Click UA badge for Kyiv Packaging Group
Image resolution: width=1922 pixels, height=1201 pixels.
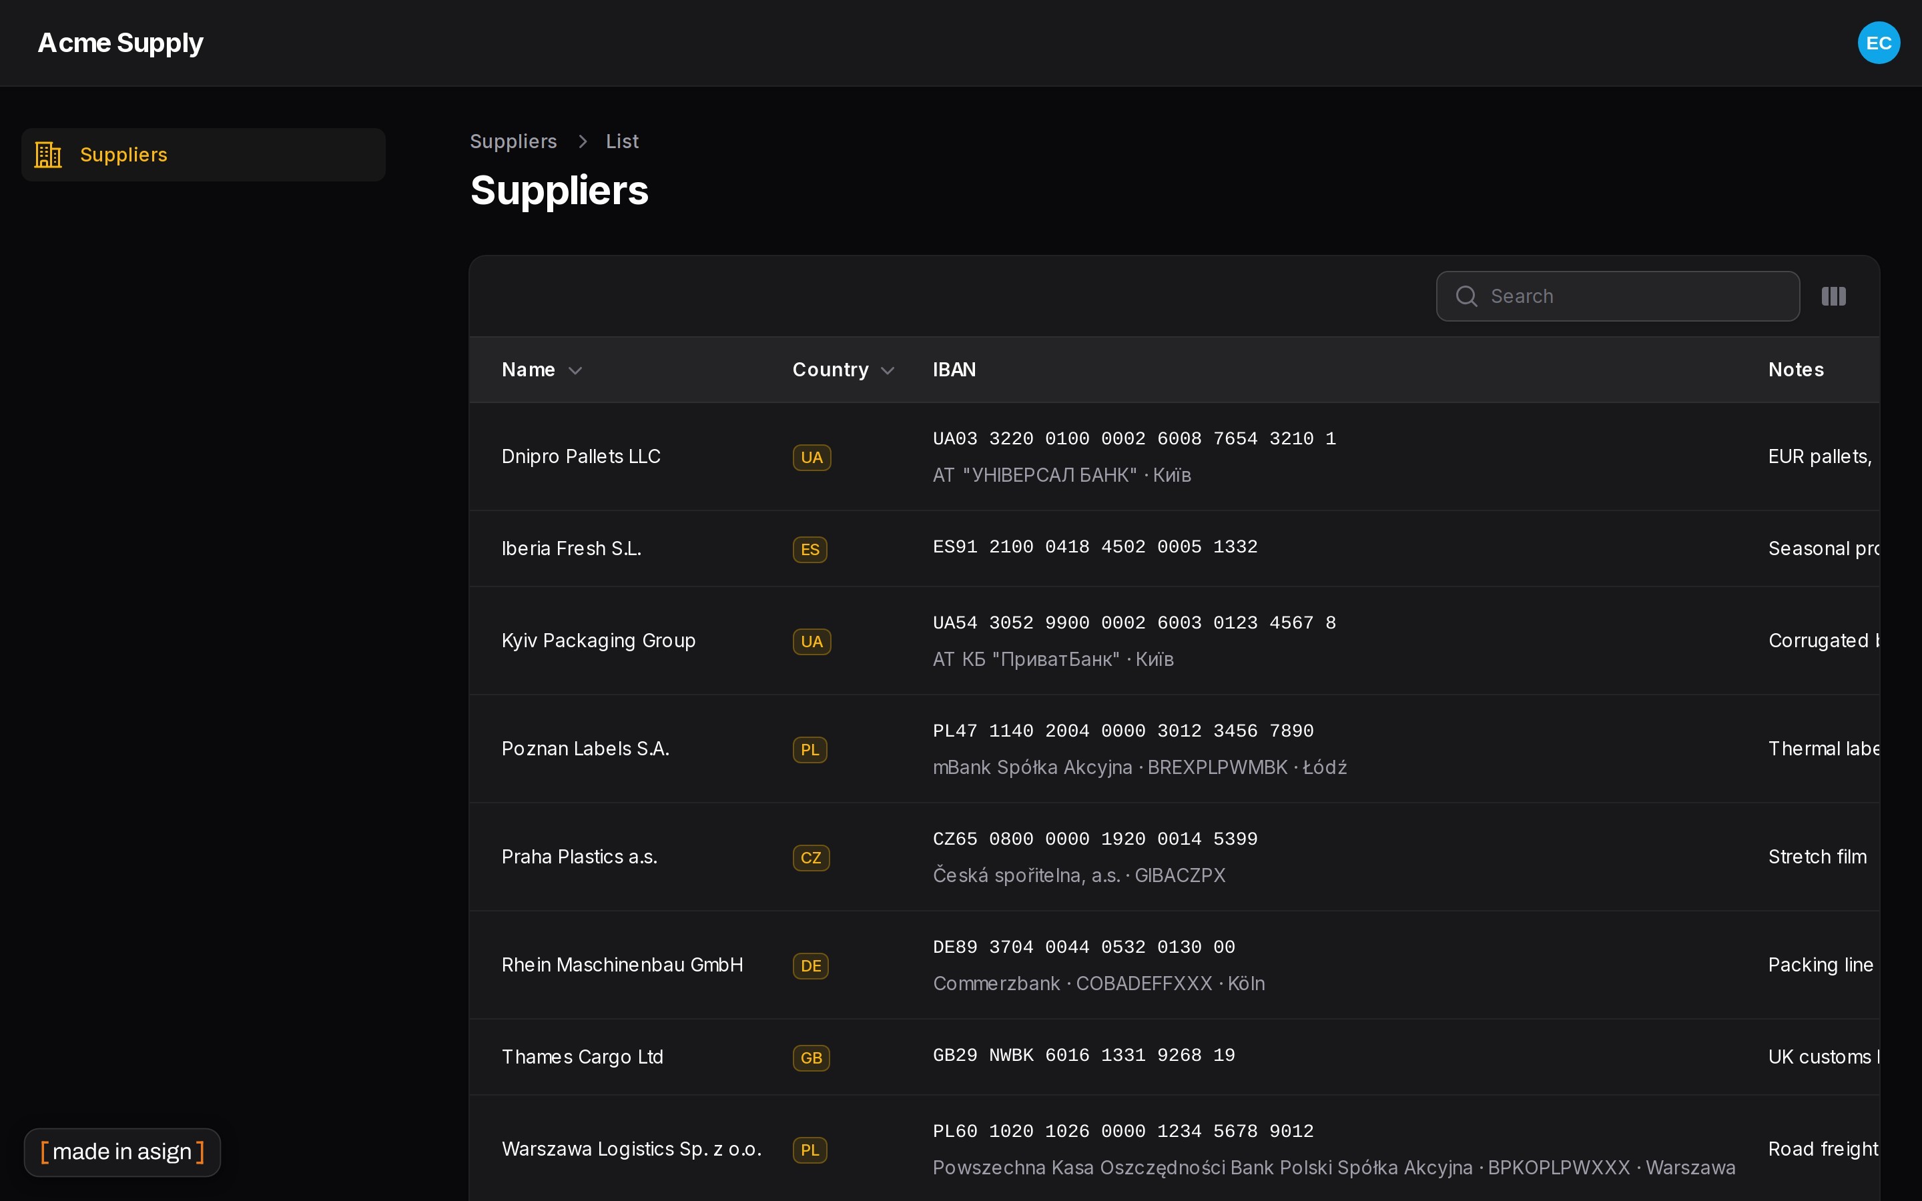click(x=812, y=642)
